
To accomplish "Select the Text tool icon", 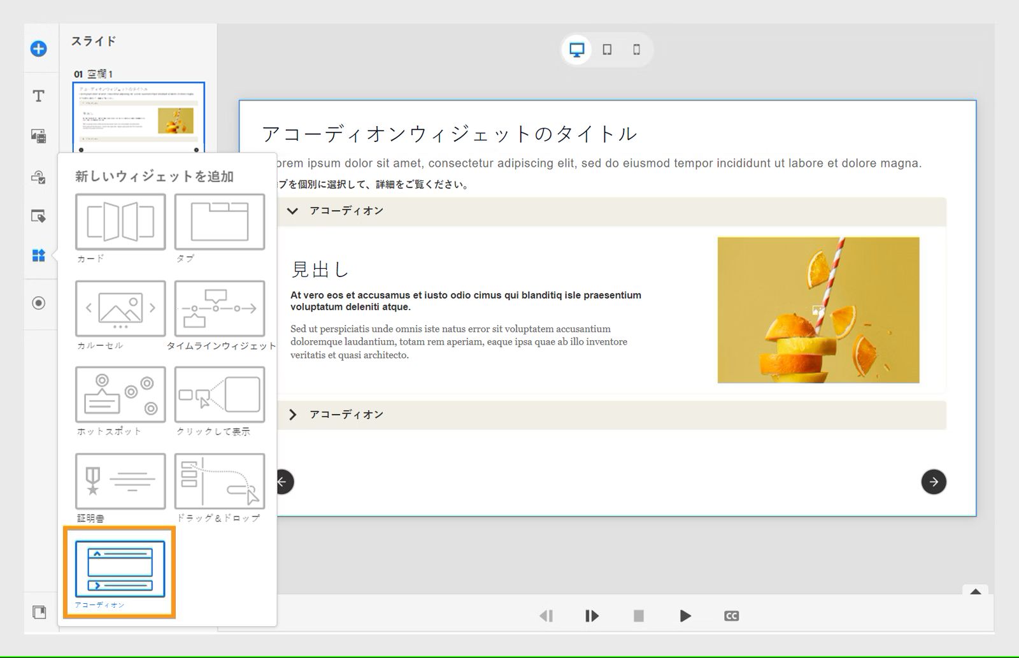I will (38, 96).
